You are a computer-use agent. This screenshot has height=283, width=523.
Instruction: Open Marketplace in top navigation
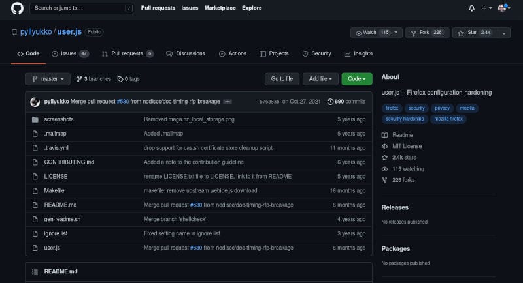pyautogui.click(x=220, y=8)
